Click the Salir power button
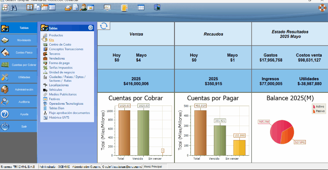The height and width of the screenshot is (170, 328). point(18,126)
